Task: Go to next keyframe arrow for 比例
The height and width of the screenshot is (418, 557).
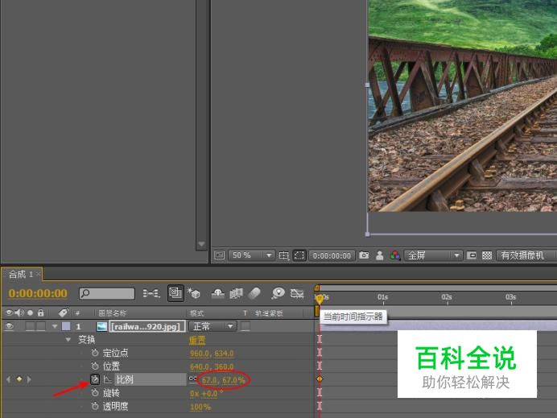Action: point(29,379)
